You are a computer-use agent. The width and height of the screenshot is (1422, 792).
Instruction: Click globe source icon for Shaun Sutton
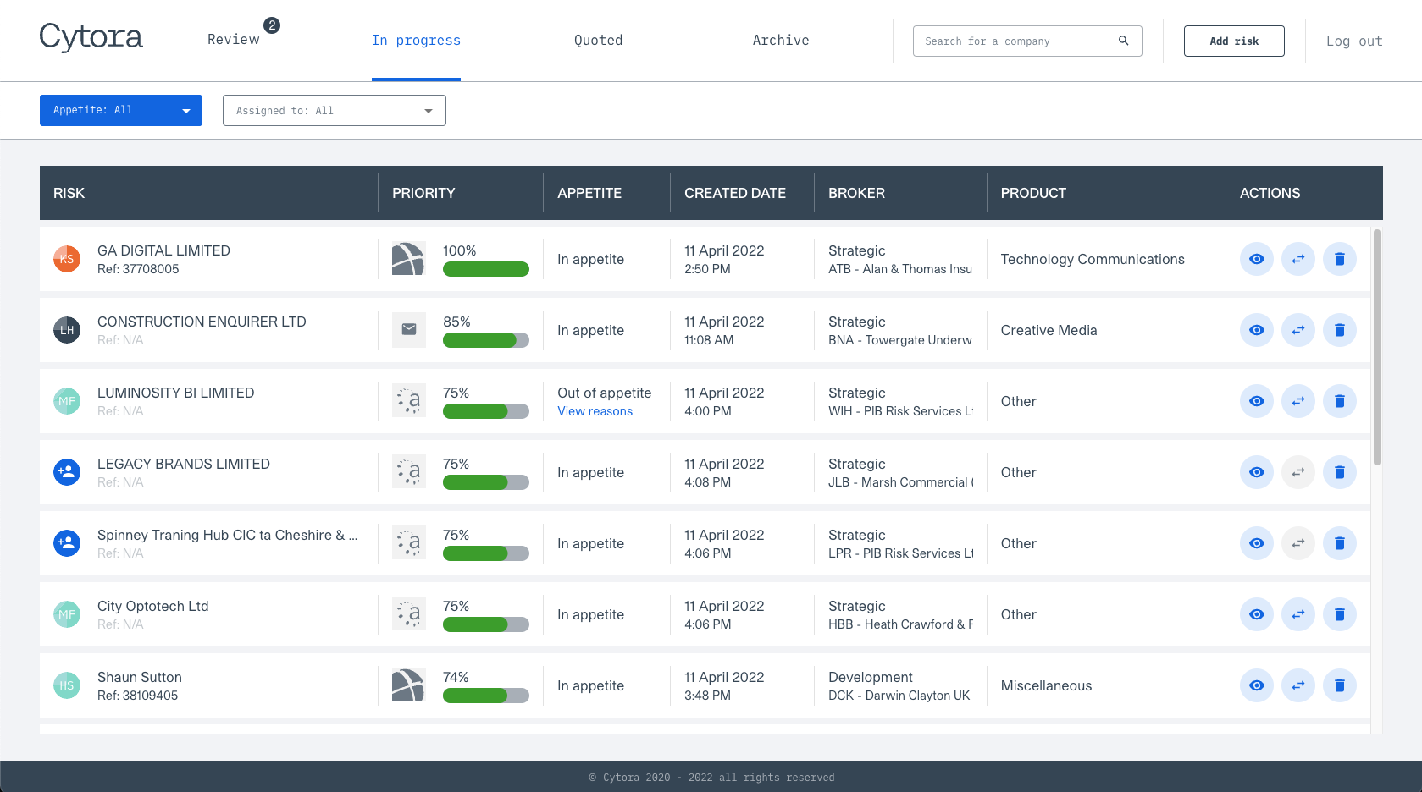tap(408, 685)
